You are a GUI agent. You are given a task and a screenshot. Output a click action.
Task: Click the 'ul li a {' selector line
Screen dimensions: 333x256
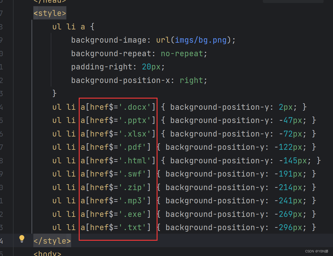click(x=73, y=27)
